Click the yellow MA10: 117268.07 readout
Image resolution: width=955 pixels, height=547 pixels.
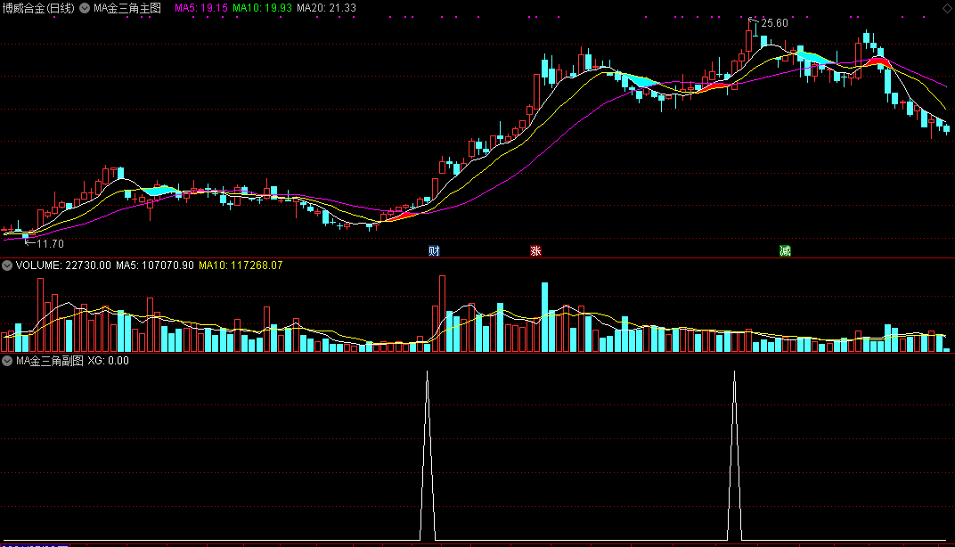241,265
